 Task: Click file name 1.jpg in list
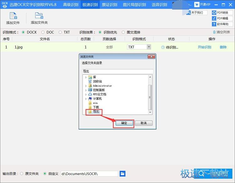[x=18, y=47]
